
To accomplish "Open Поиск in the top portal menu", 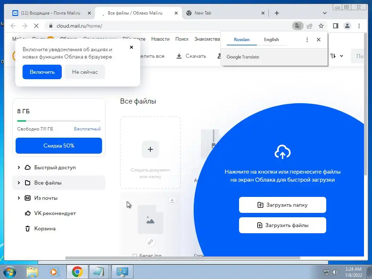I will 182,39.
